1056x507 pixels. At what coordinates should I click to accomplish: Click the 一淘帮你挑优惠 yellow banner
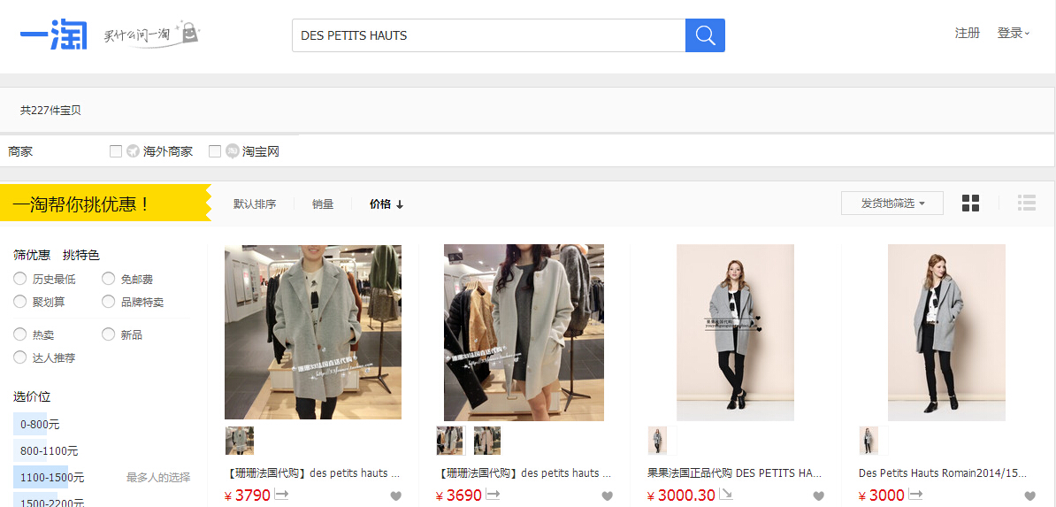pos(106,203)
